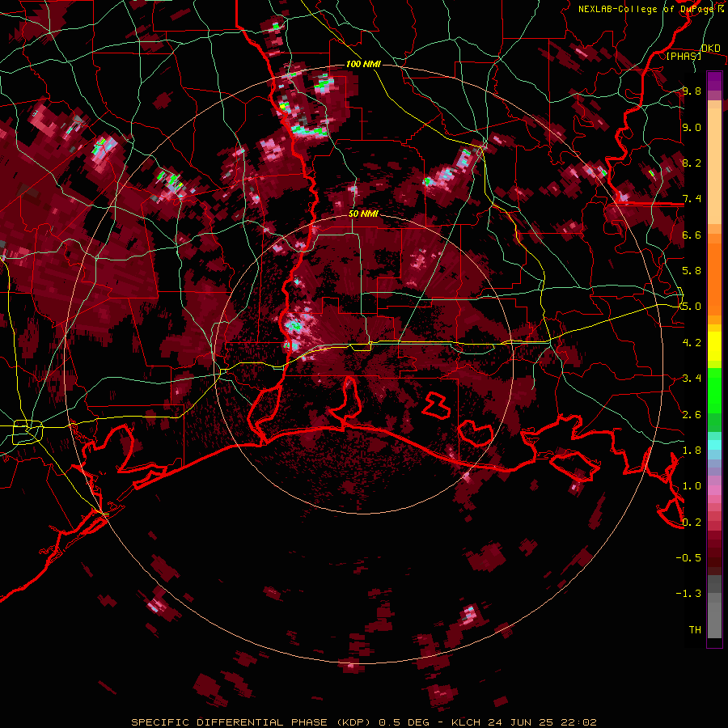Click the yellow segment of the color bar
The width and height of the screenshot is (728, 728).
(714, 346)
